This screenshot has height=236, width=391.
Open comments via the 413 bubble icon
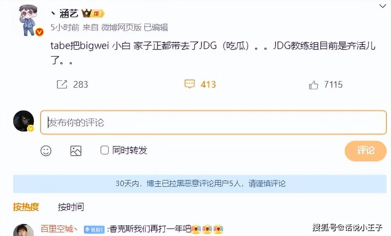[190, 84]
